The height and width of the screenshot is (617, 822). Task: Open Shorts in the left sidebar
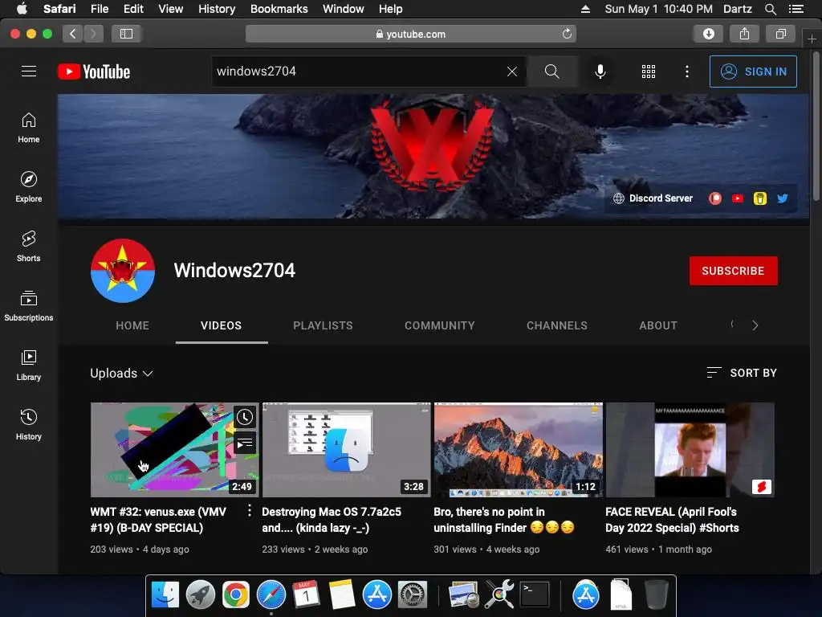pyautogui.click(x=29, y=246)
